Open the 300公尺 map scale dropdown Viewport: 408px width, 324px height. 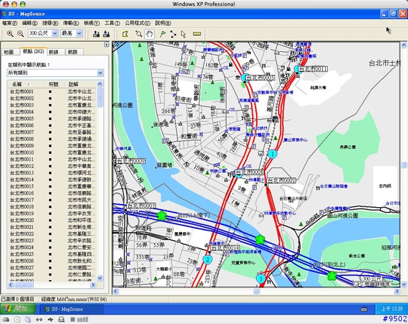pos(55,33)
